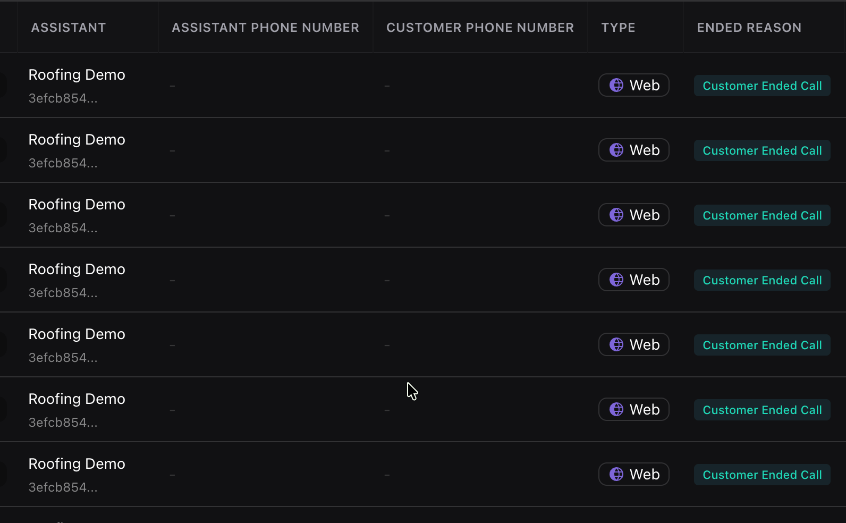846x523 pixels.
Task: Click the Customer Phone Number column header
Action: [480, 28]
